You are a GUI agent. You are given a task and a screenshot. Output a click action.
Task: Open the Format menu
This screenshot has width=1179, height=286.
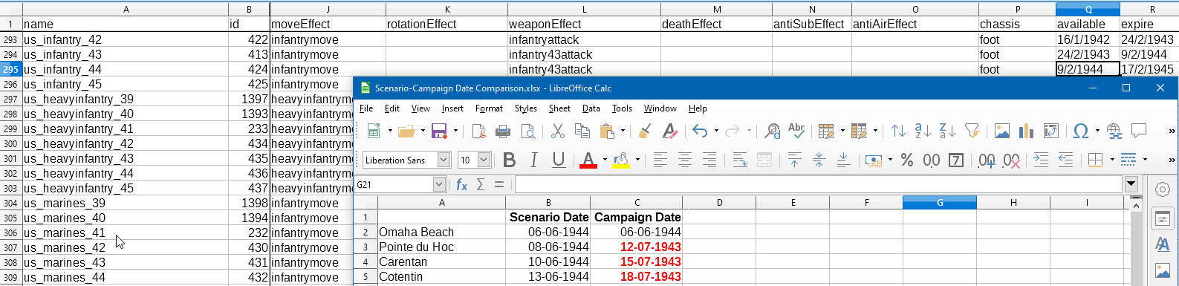click(489, 108)
